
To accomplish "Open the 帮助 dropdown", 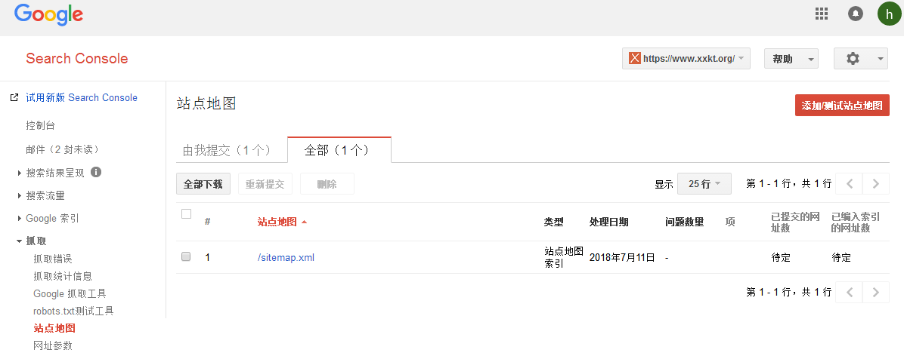I will click(791, 58).
